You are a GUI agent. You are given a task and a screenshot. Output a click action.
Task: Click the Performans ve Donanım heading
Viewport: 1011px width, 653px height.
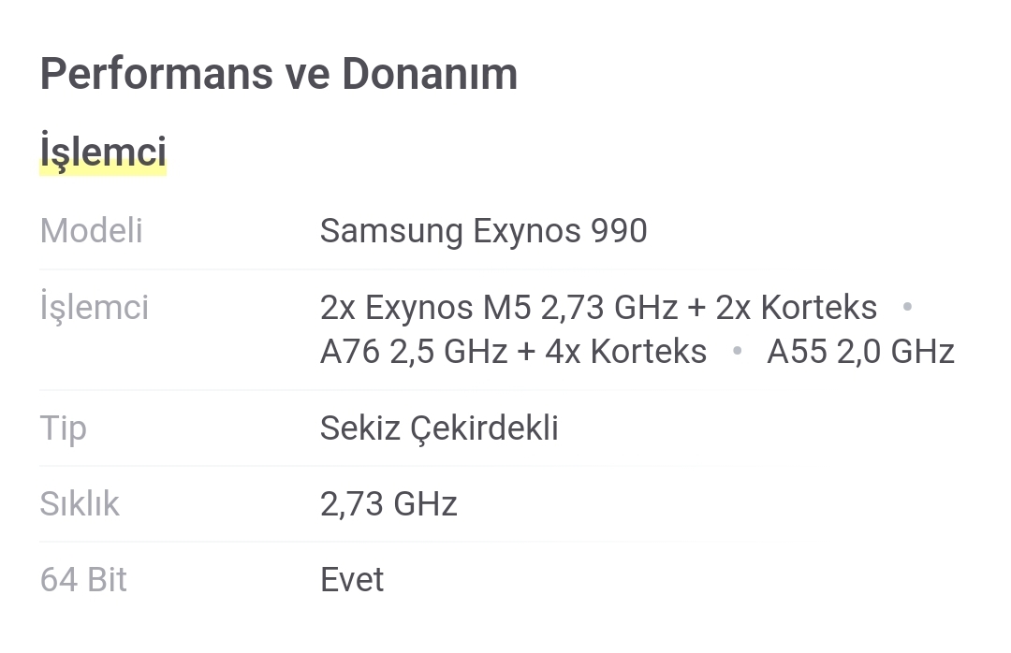(278, 74)
